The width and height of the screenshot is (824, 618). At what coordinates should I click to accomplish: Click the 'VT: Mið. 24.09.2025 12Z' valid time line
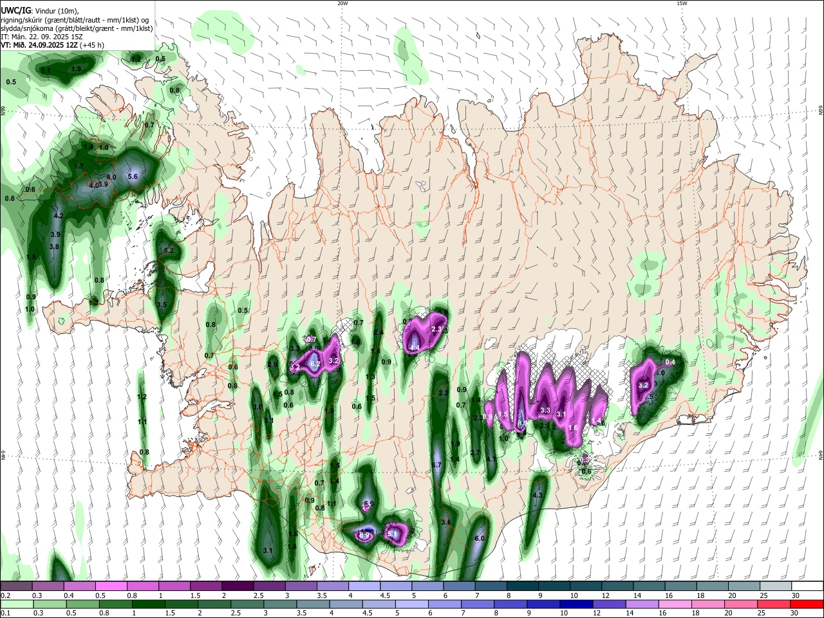pos(38,45)
